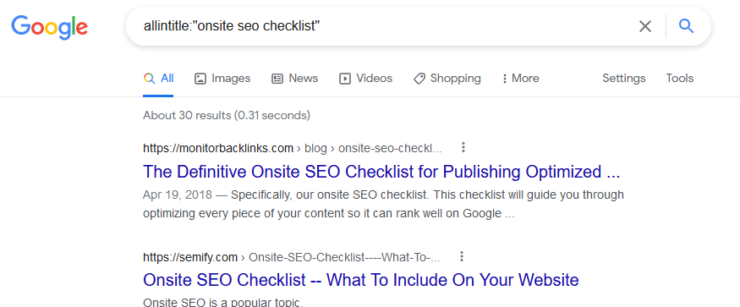The height and width of the screenshot is (307, 740).
Task: Click the Shopping tag icon
Action: tap(419, 79)
